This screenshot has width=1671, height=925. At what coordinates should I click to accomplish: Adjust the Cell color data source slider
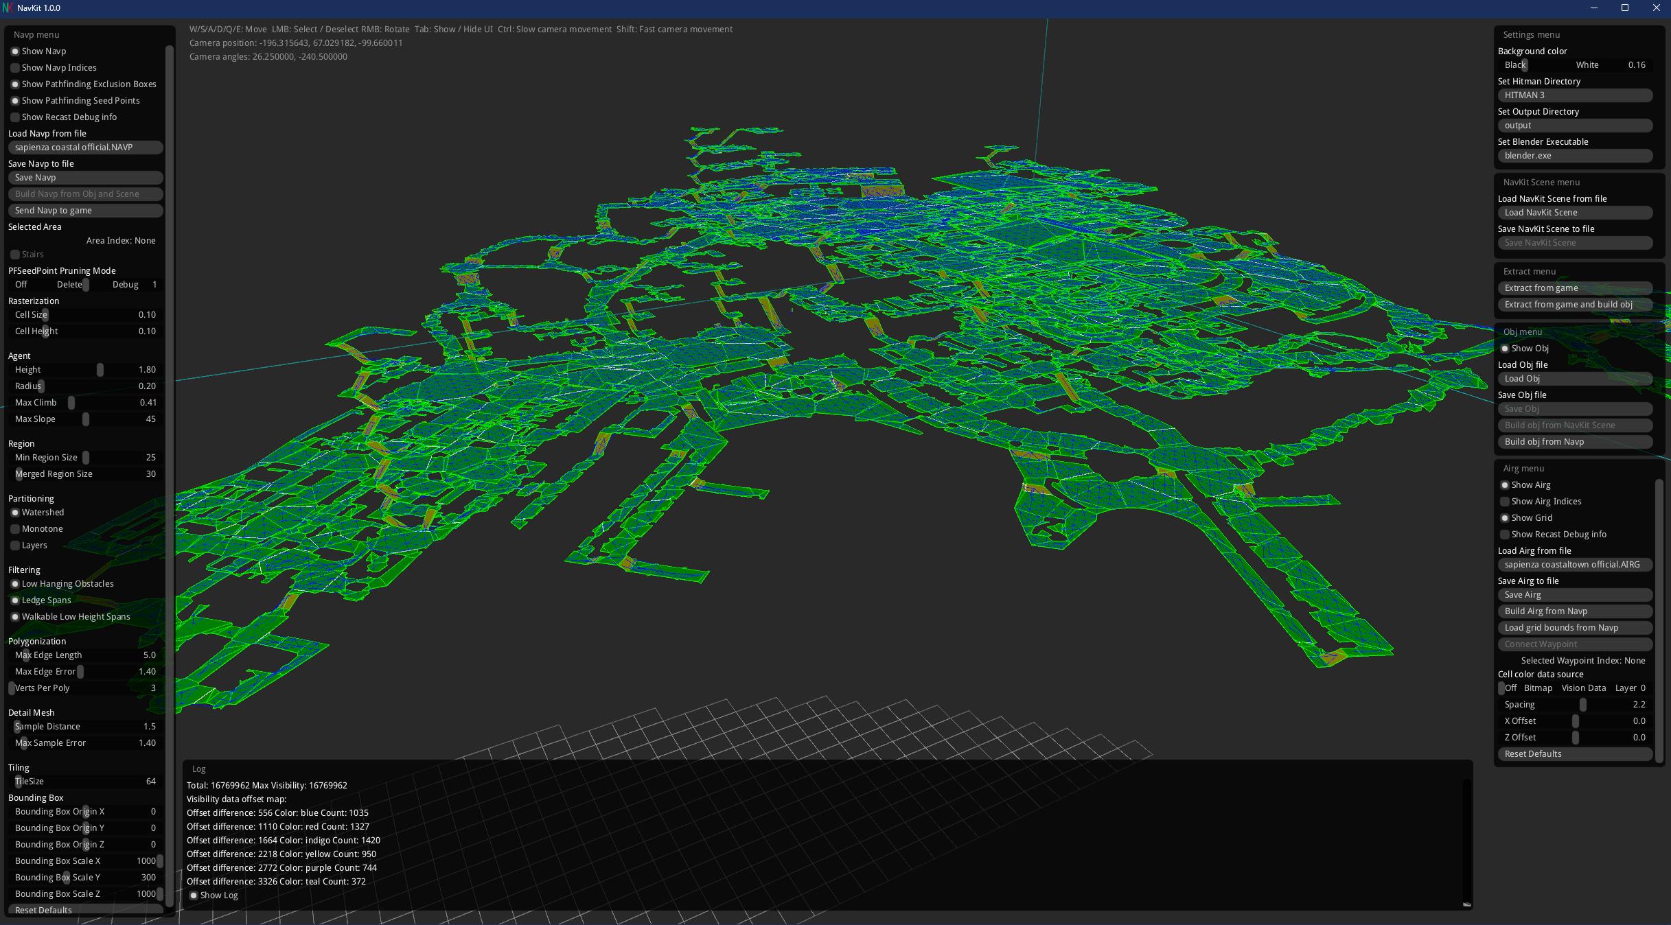pyautogui.click(x=1575, y=688)
